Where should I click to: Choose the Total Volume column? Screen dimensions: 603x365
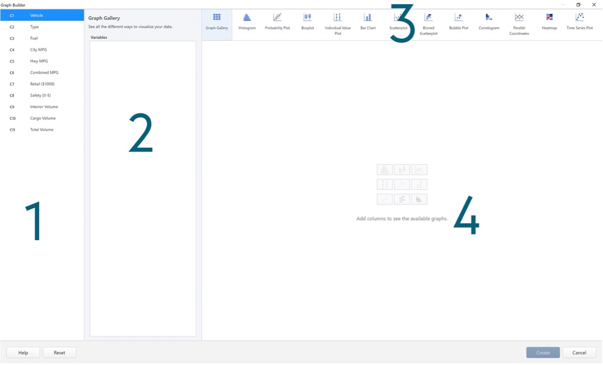coord(42,129)
